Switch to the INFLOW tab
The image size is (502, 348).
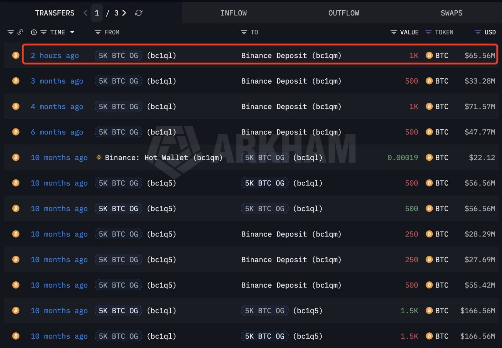[x=233, y=13]
